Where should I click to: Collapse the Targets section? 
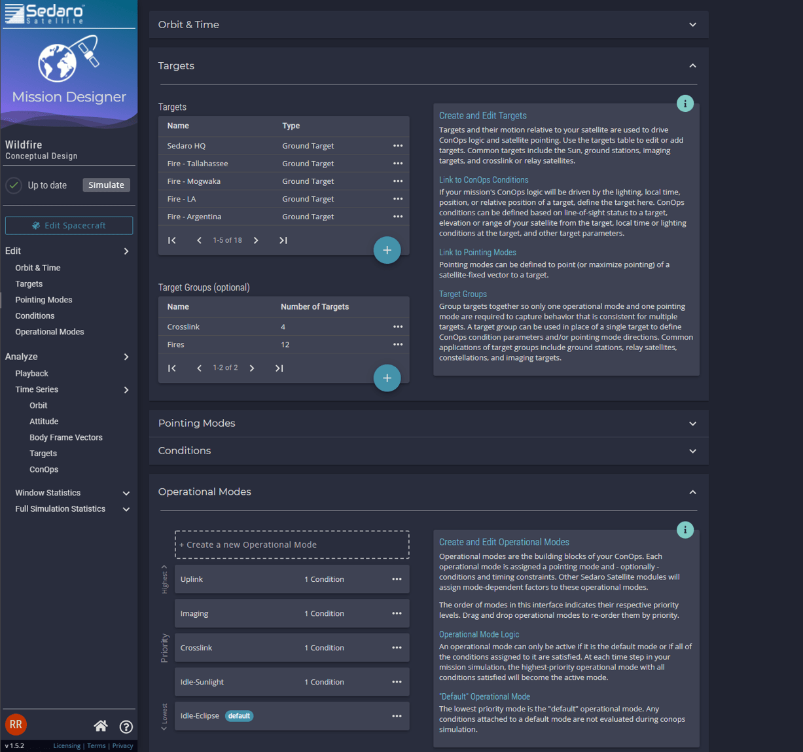coord(692,66)
